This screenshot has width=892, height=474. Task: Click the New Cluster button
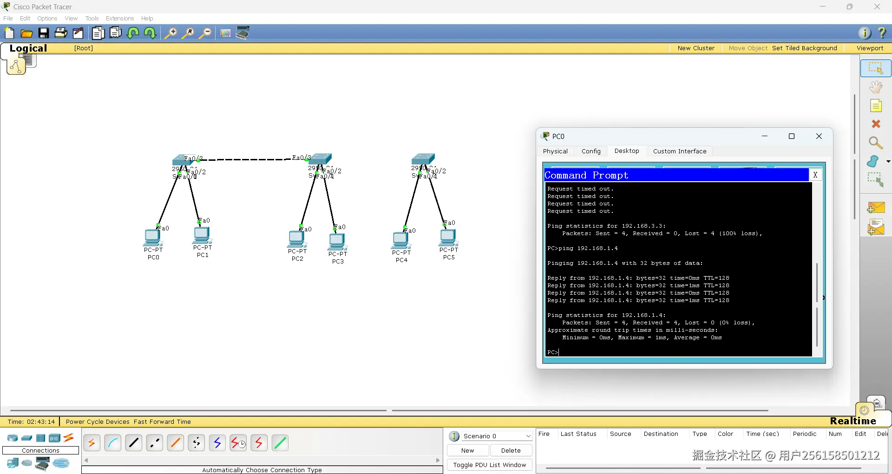point(696,48)
